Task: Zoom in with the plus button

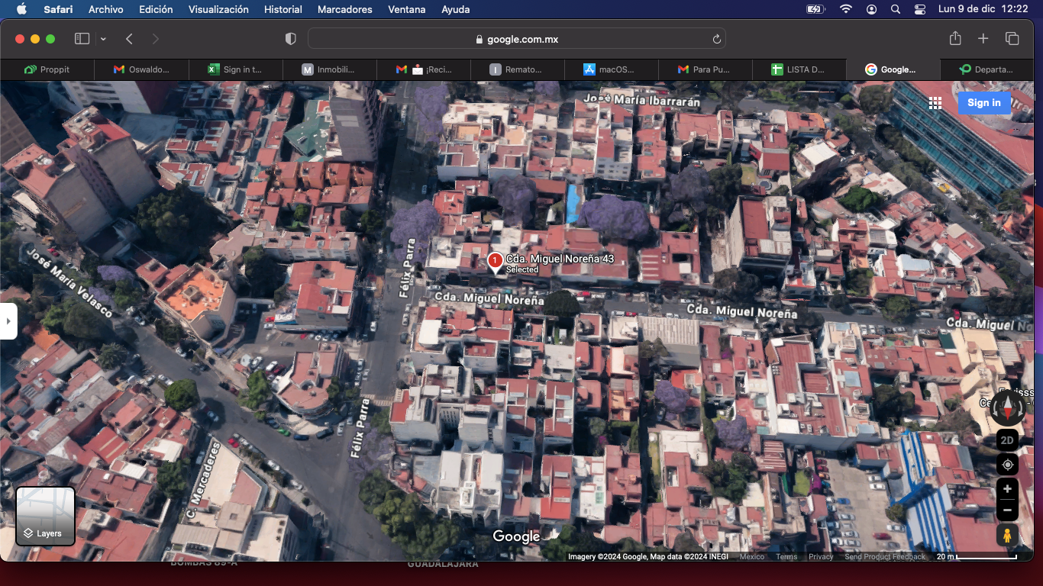Action: 1007,489
